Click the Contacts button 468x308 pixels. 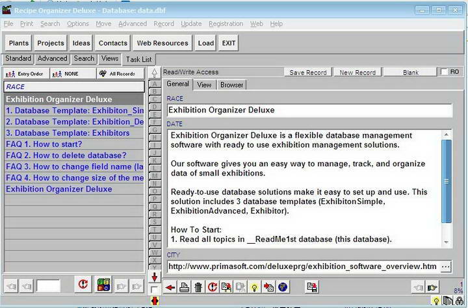click(x=113, y=43)
